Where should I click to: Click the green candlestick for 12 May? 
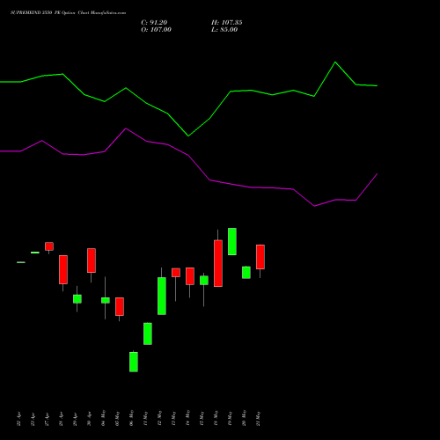point(162,296)
